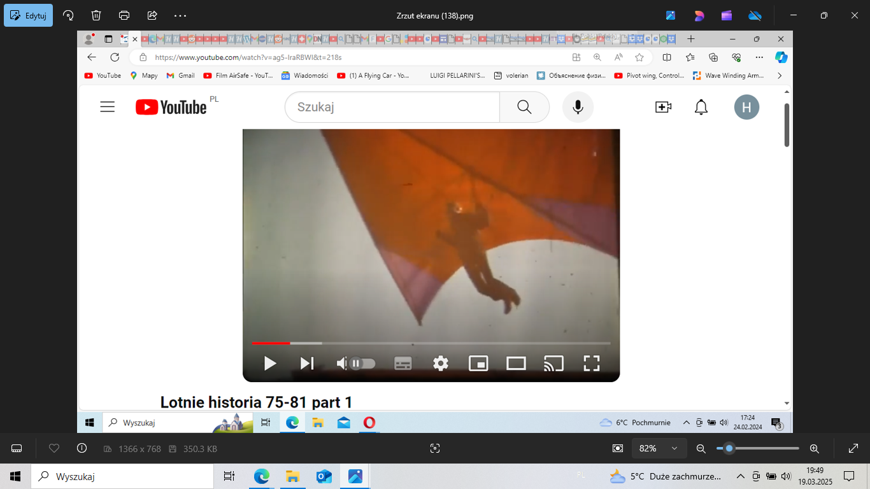The width and height of the screenshot is (870, 489).
Task: Zoom out using the minus magnifier icon
Action: click(x=701, y=448)
